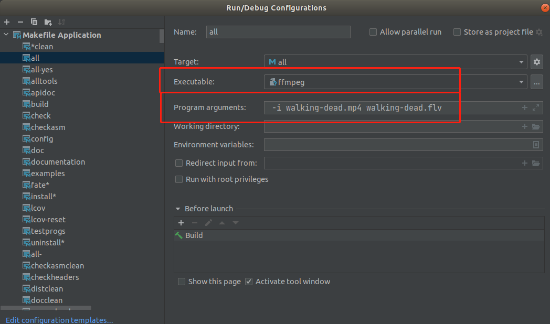
Task: Open Target settings gear
Action: [x=536, y=62]
